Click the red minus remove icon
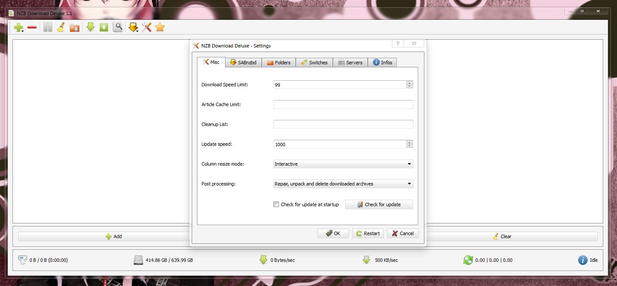This screenshot has width=617, height=286. tap(32, 28)
